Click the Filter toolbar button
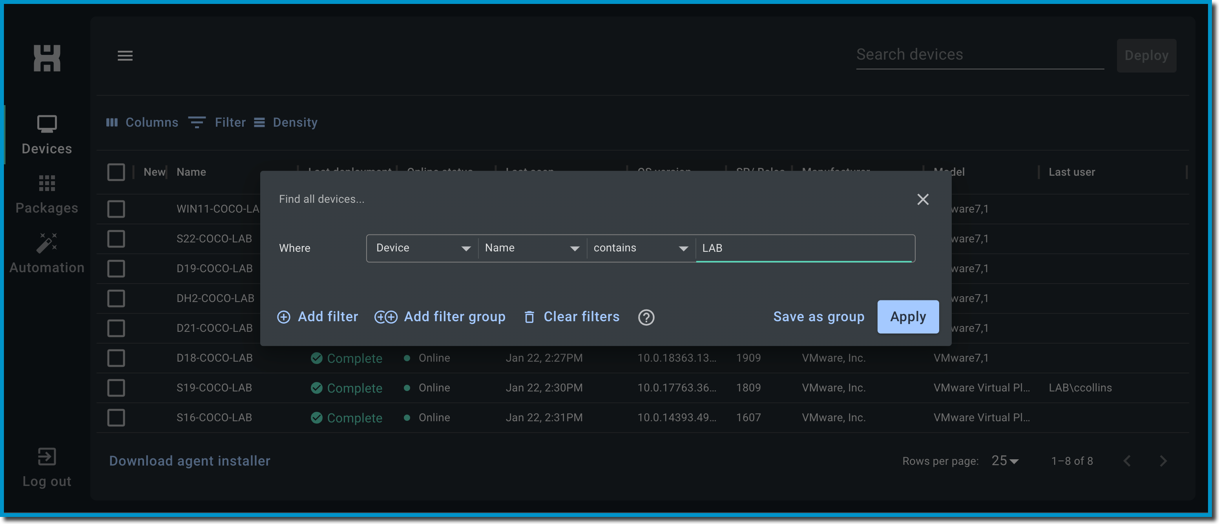 pos(217,122)
